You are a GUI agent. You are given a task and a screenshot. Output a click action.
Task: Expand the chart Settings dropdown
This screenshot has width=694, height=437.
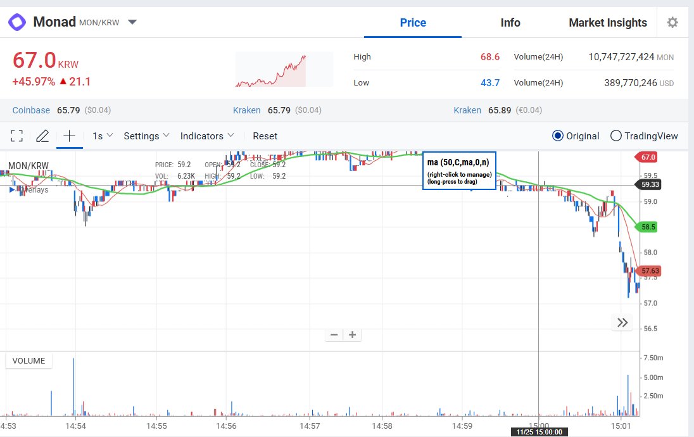point(146,136)
